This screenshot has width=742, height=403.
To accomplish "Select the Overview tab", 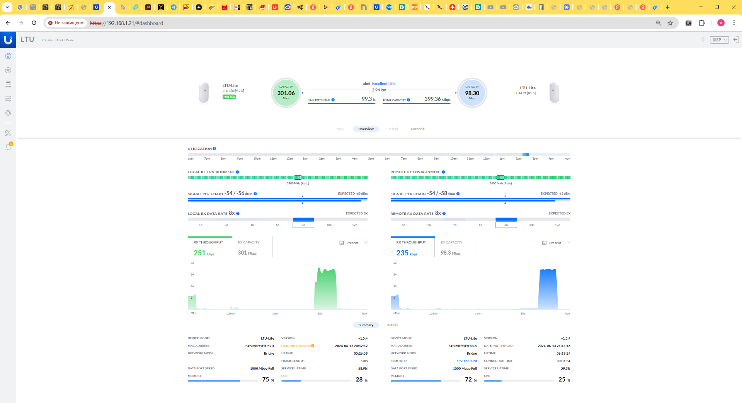I will [366, 129].
